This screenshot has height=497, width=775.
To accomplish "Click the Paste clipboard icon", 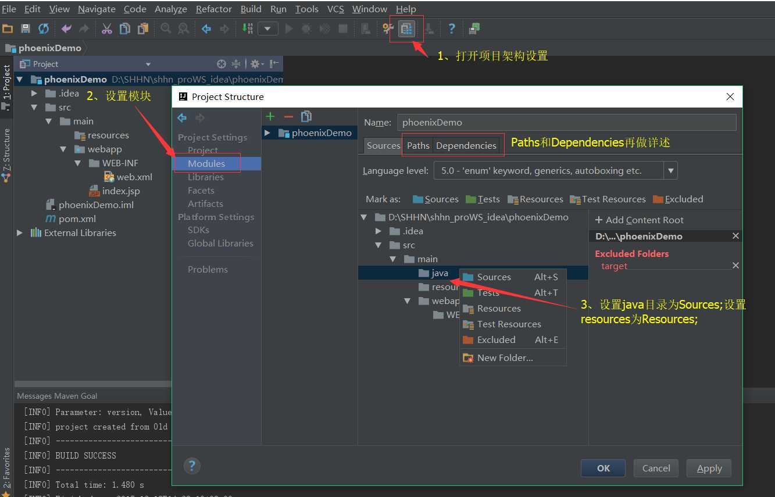I will [142, 28].
